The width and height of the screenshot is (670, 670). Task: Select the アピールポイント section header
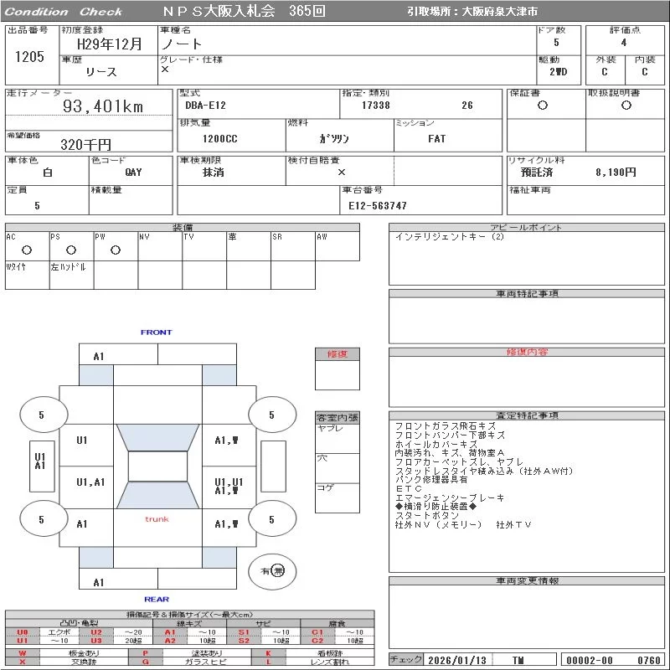(527, 227)
